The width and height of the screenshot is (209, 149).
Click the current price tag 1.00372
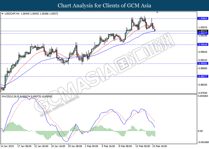(x=203, y=31)
